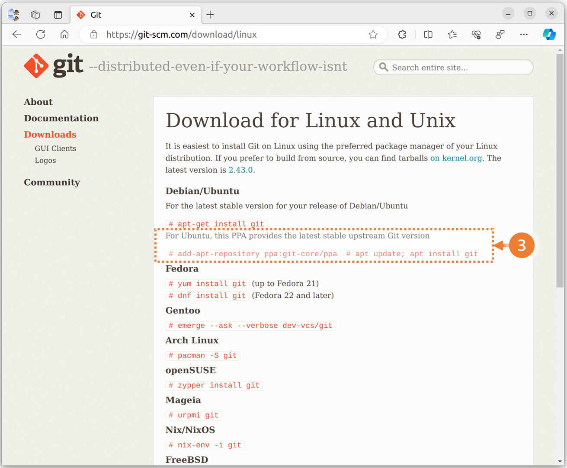Click the Fedora heading

coord(182,269)
